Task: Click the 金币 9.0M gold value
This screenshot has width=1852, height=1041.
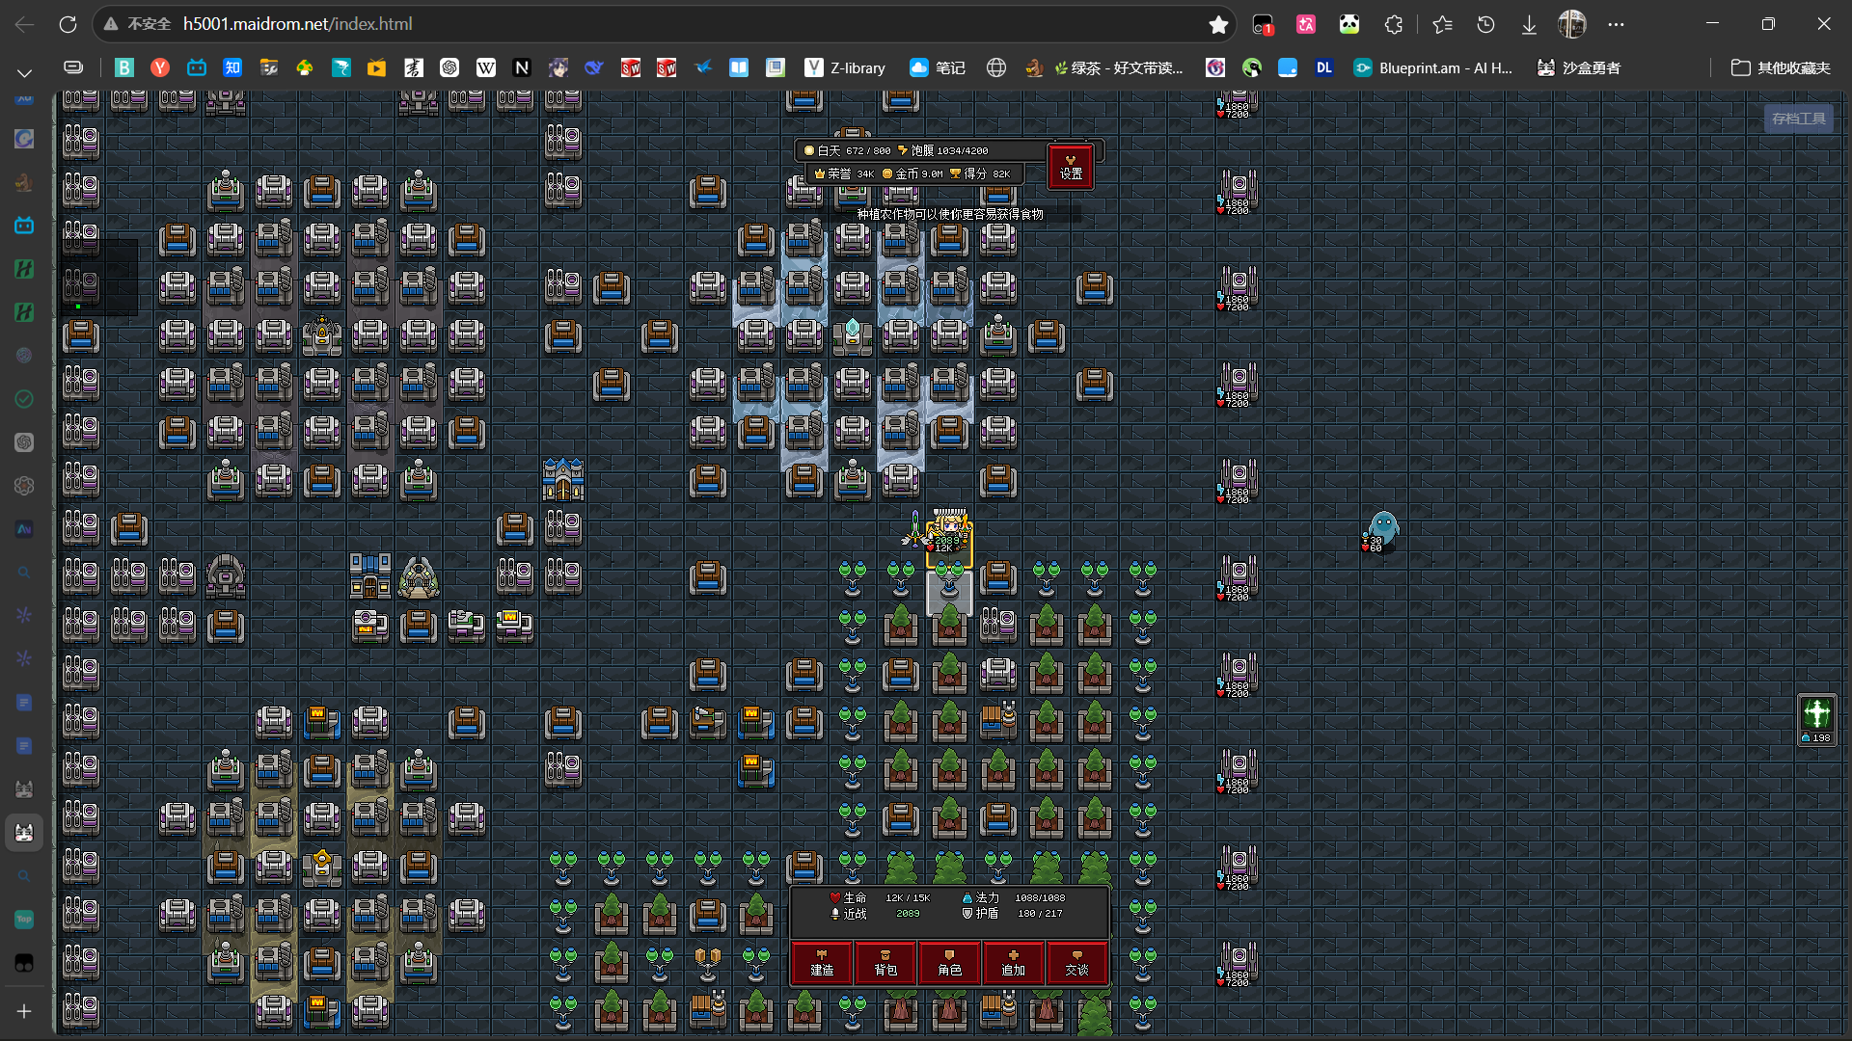Action: (912, 173)
